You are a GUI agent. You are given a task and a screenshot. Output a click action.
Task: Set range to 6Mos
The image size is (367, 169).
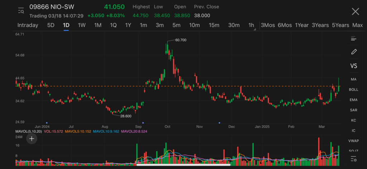click(x=285, y=25)
